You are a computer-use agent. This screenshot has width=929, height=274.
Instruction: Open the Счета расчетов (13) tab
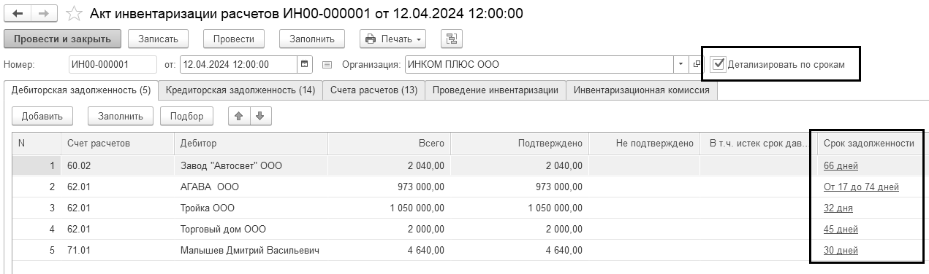pyautogui.click(x=374, y=90)
